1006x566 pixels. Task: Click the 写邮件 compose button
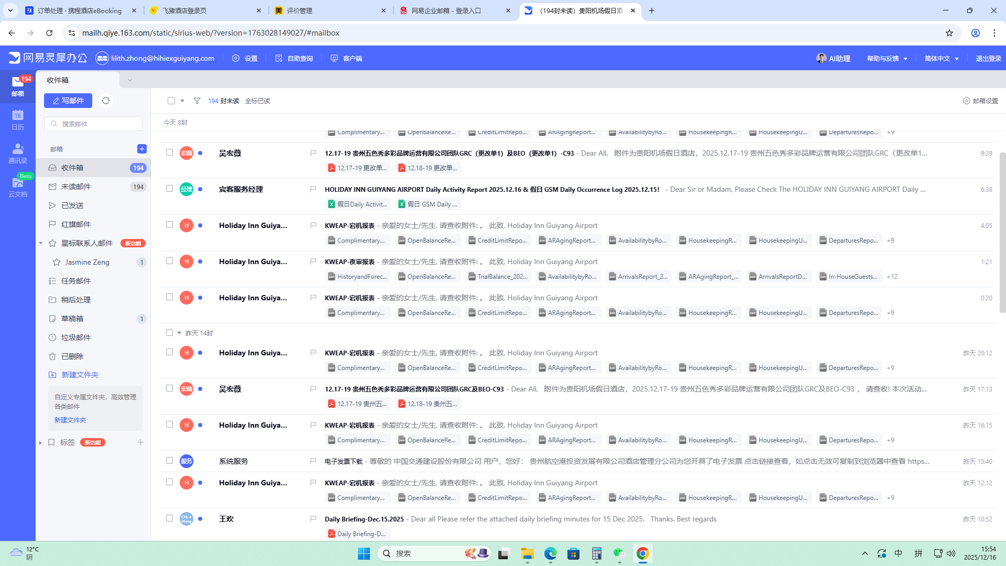pyautogui.click(x=68, y=101)
